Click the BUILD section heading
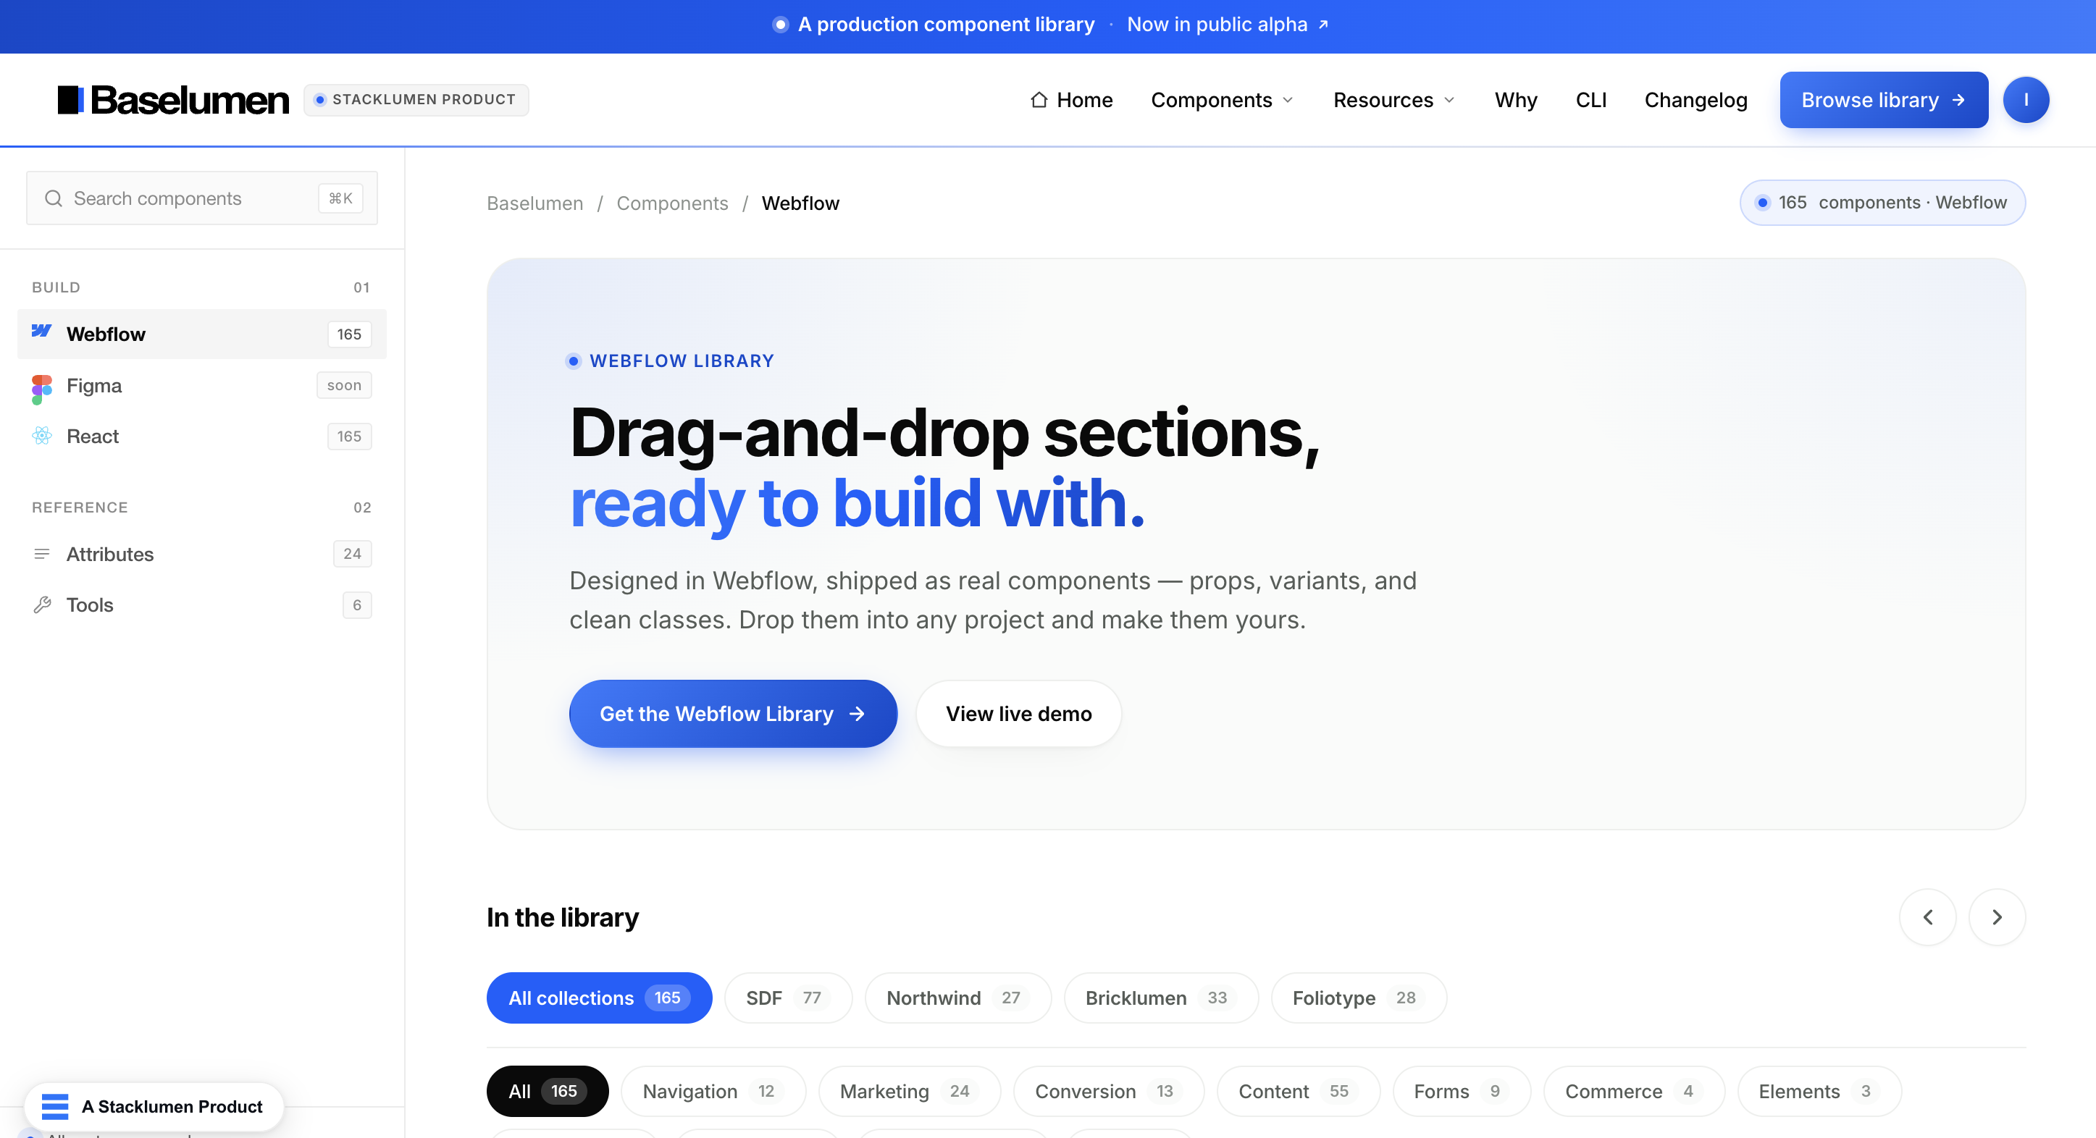This screenshot has width=2096, height=1138. pyautogui.click(x=56, y=287)
